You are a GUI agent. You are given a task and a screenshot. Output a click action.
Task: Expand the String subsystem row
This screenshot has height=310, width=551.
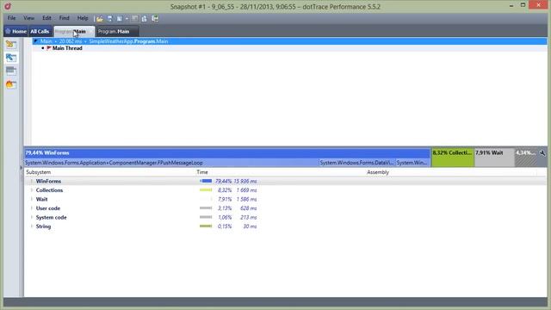[x=32, y=226]
